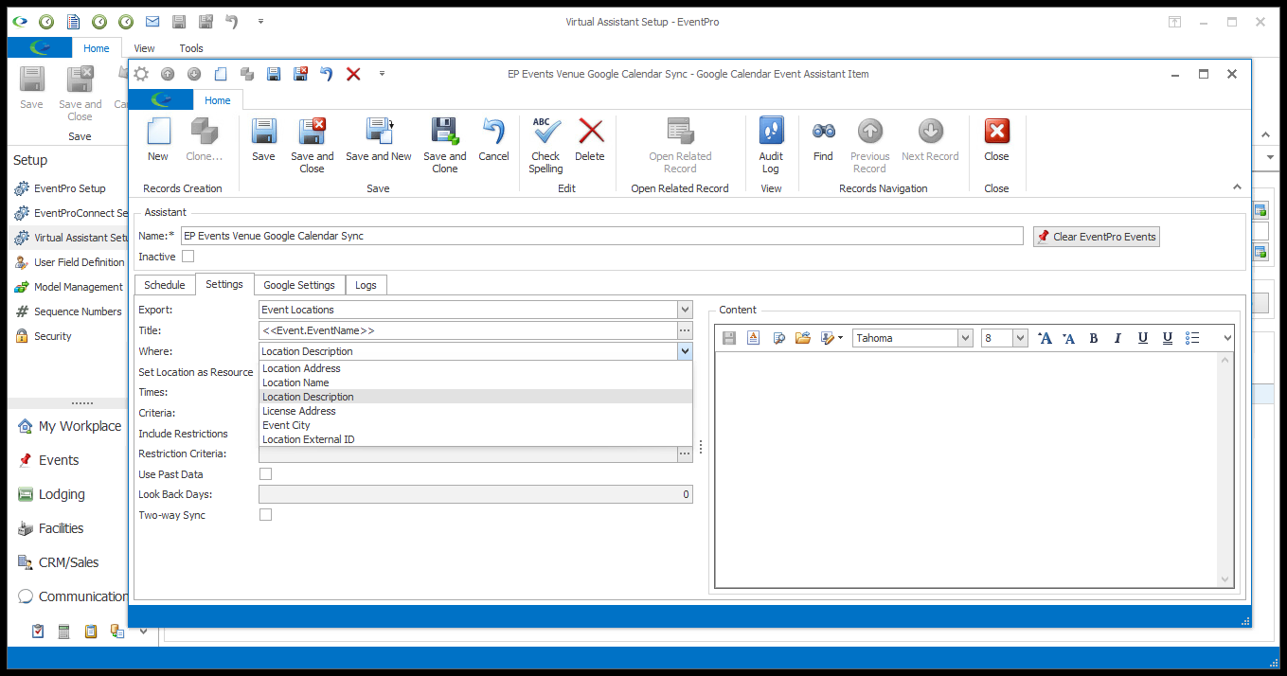Open the View tab in main window
1287x676 pixels.
[144, 48]
